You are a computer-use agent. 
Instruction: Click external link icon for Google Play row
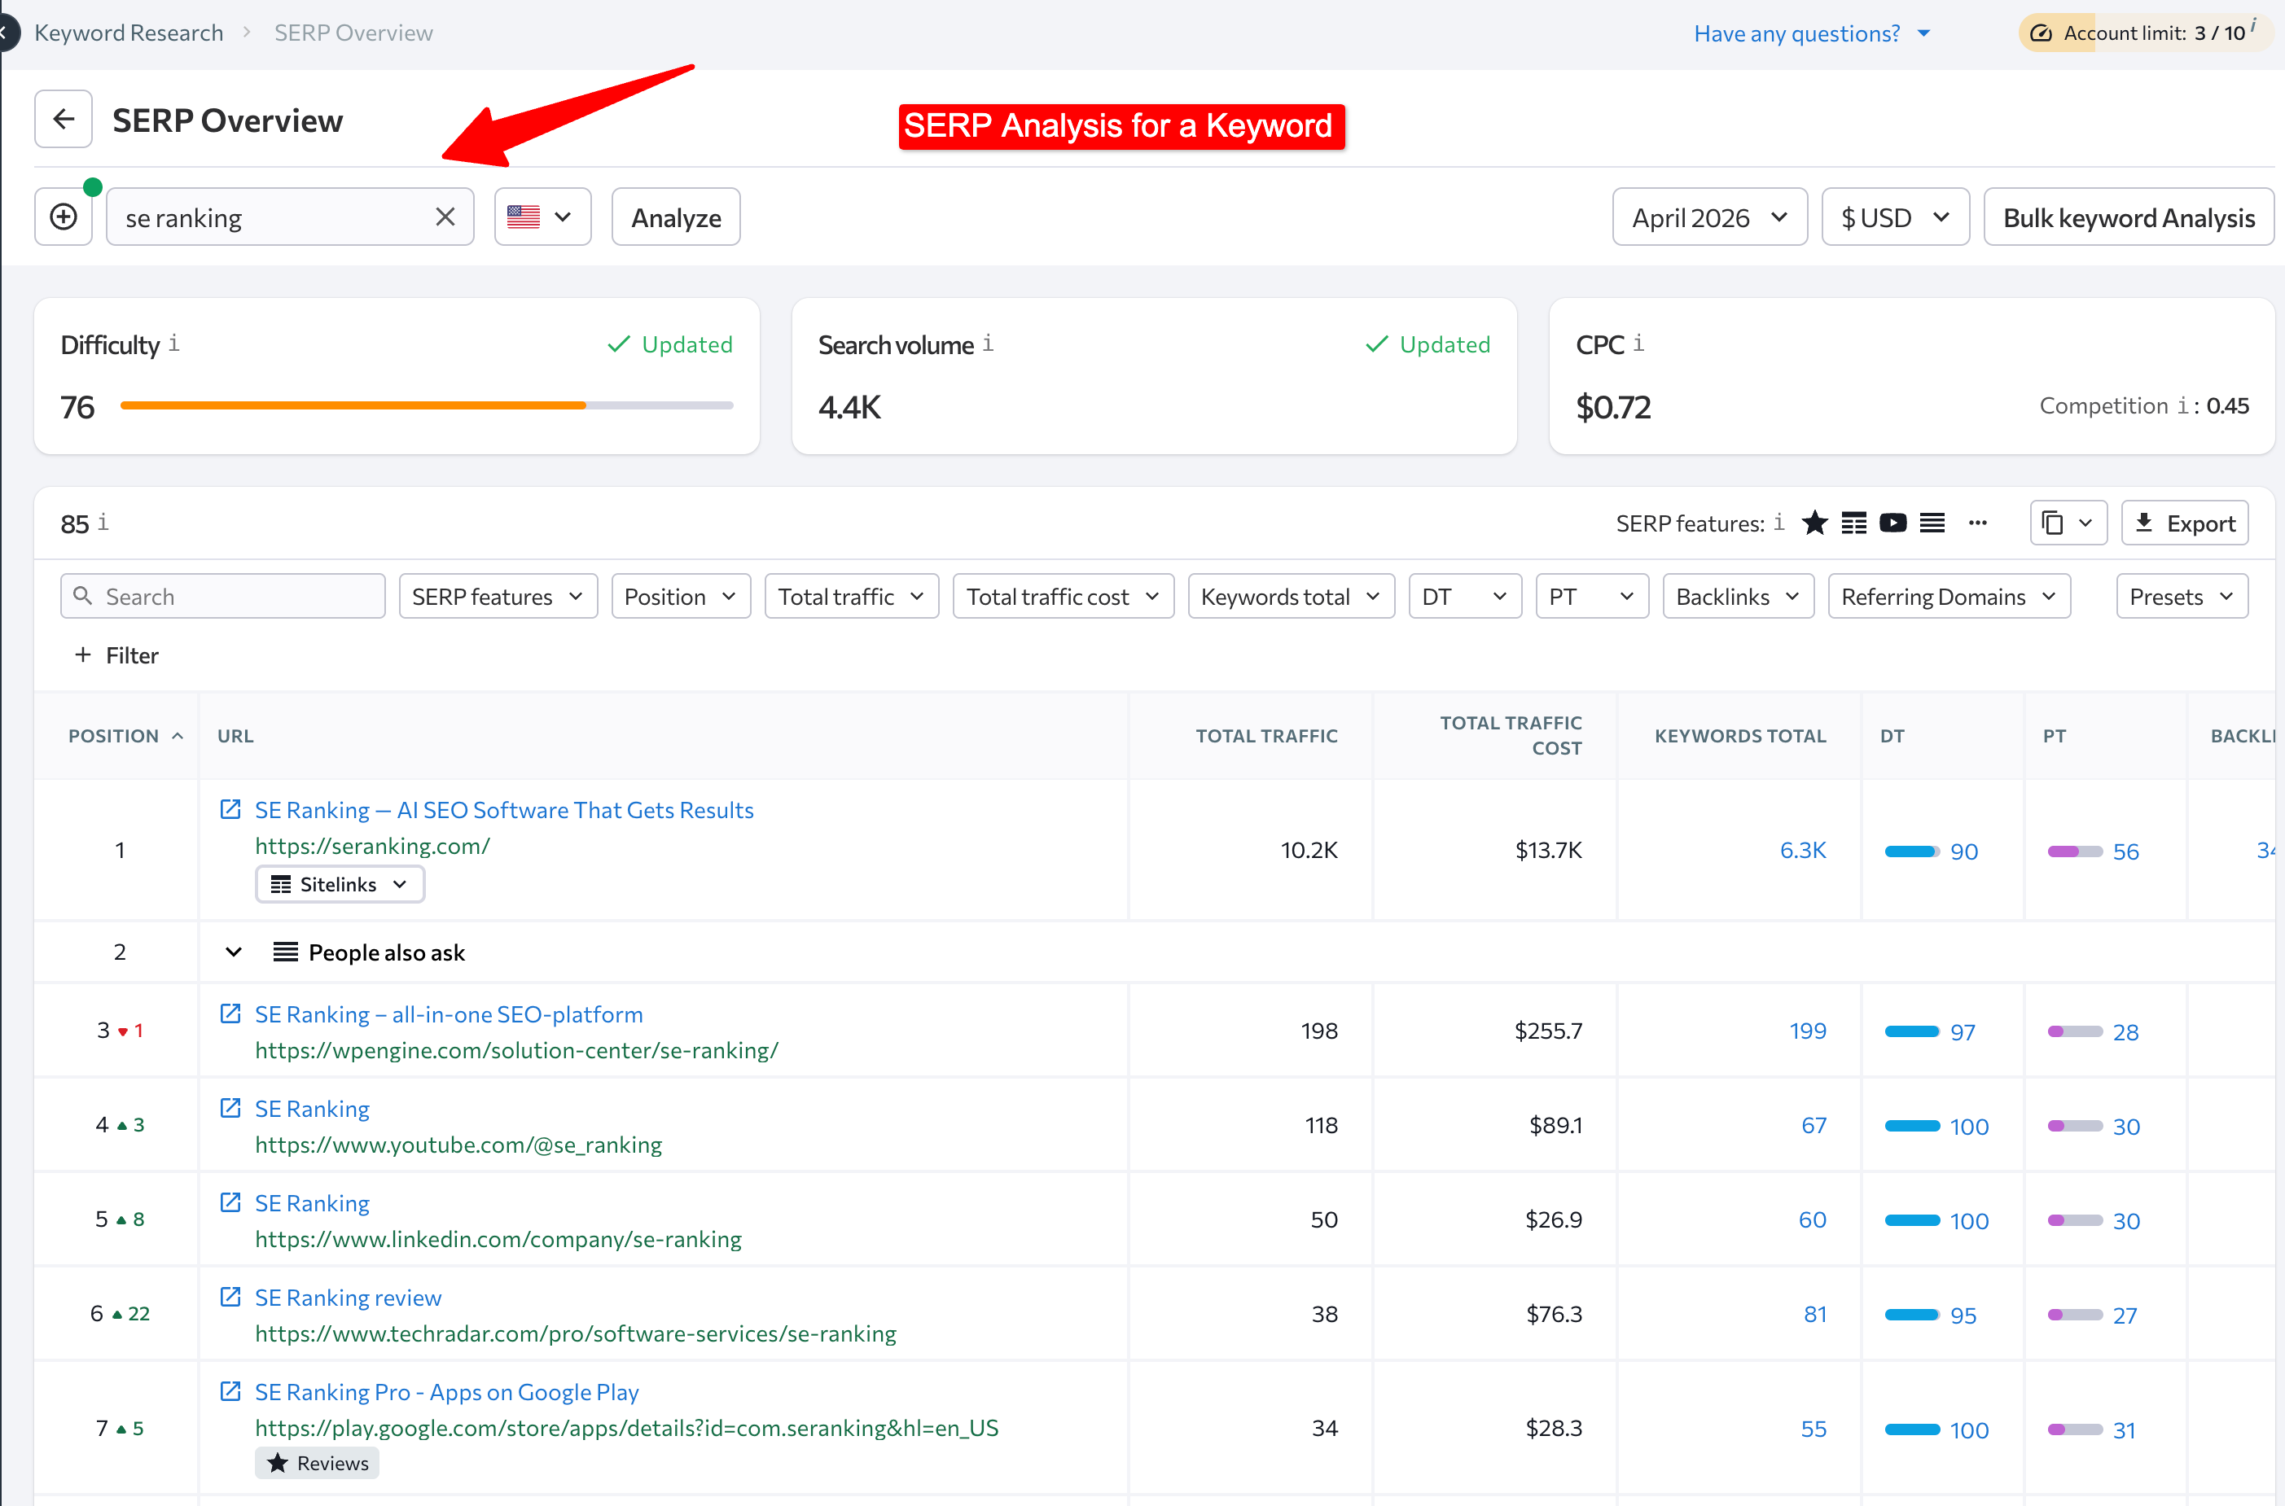click(230, 1390)
